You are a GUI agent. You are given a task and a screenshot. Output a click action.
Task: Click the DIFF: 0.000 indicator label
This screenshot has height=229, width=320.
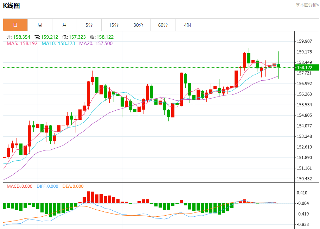click(47, 186)
